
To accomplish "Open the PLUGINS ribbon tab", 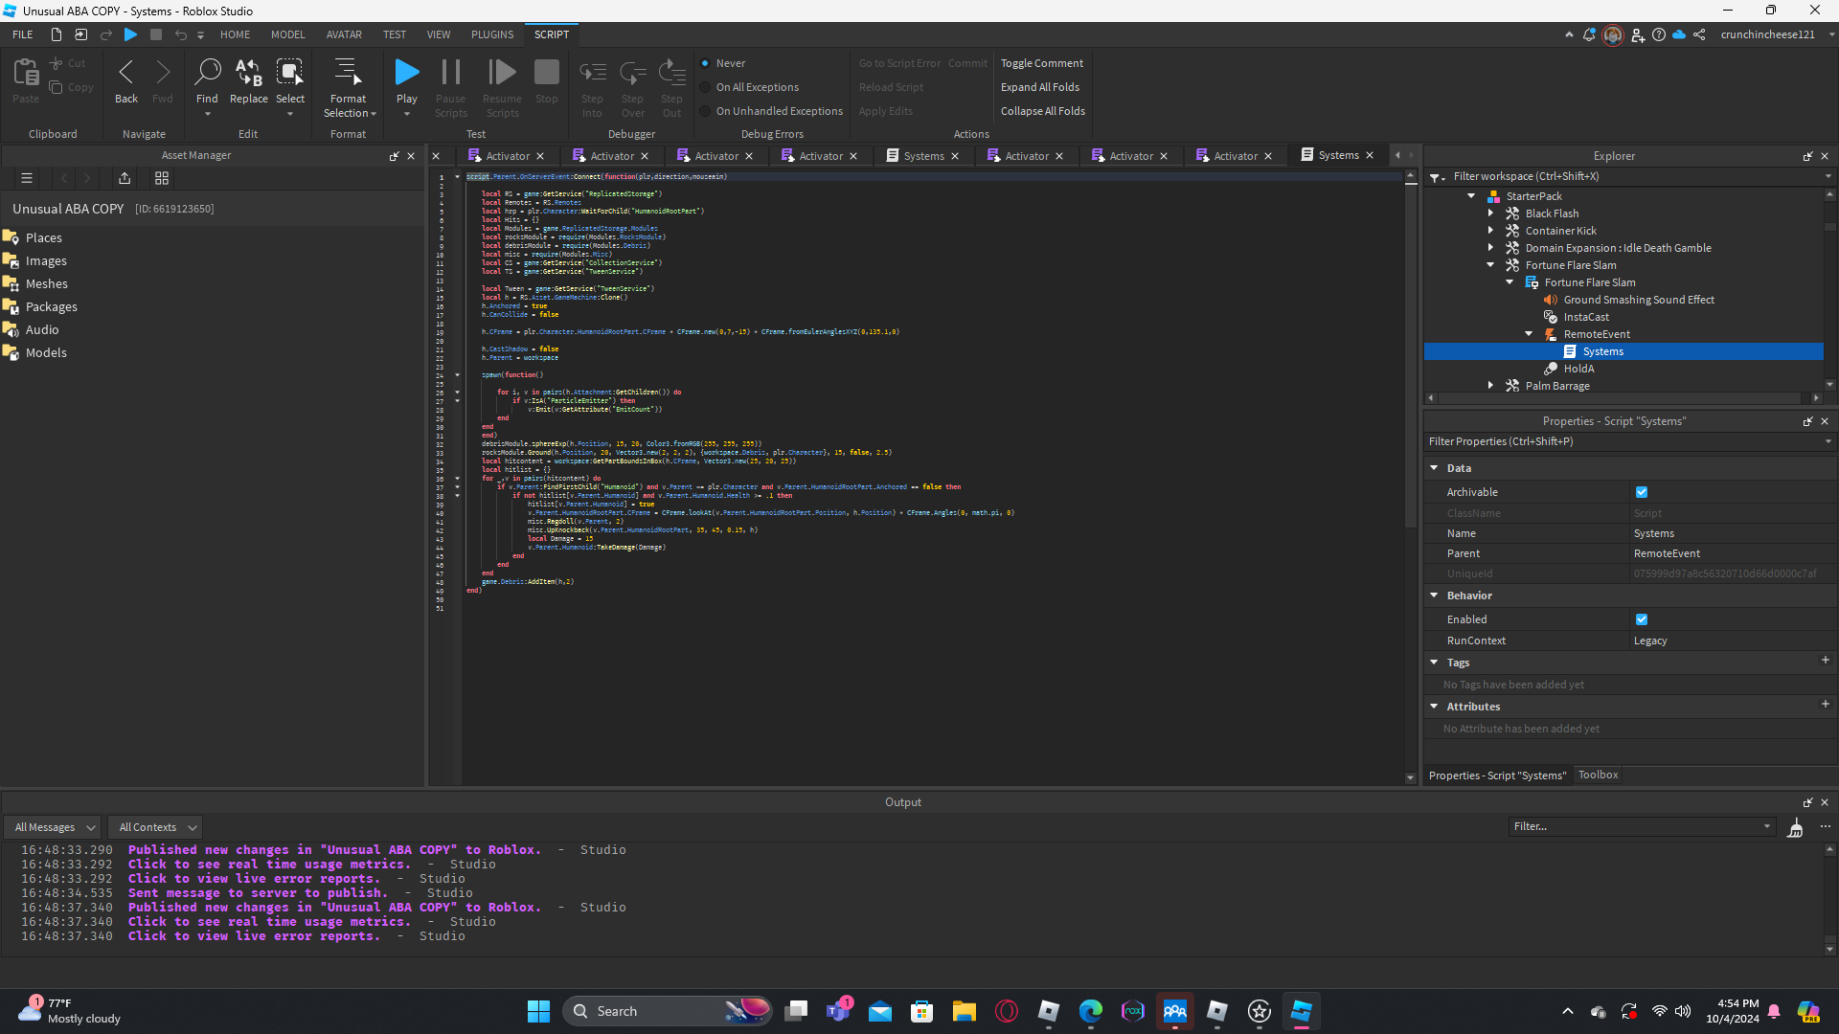I will pos(492,34).
